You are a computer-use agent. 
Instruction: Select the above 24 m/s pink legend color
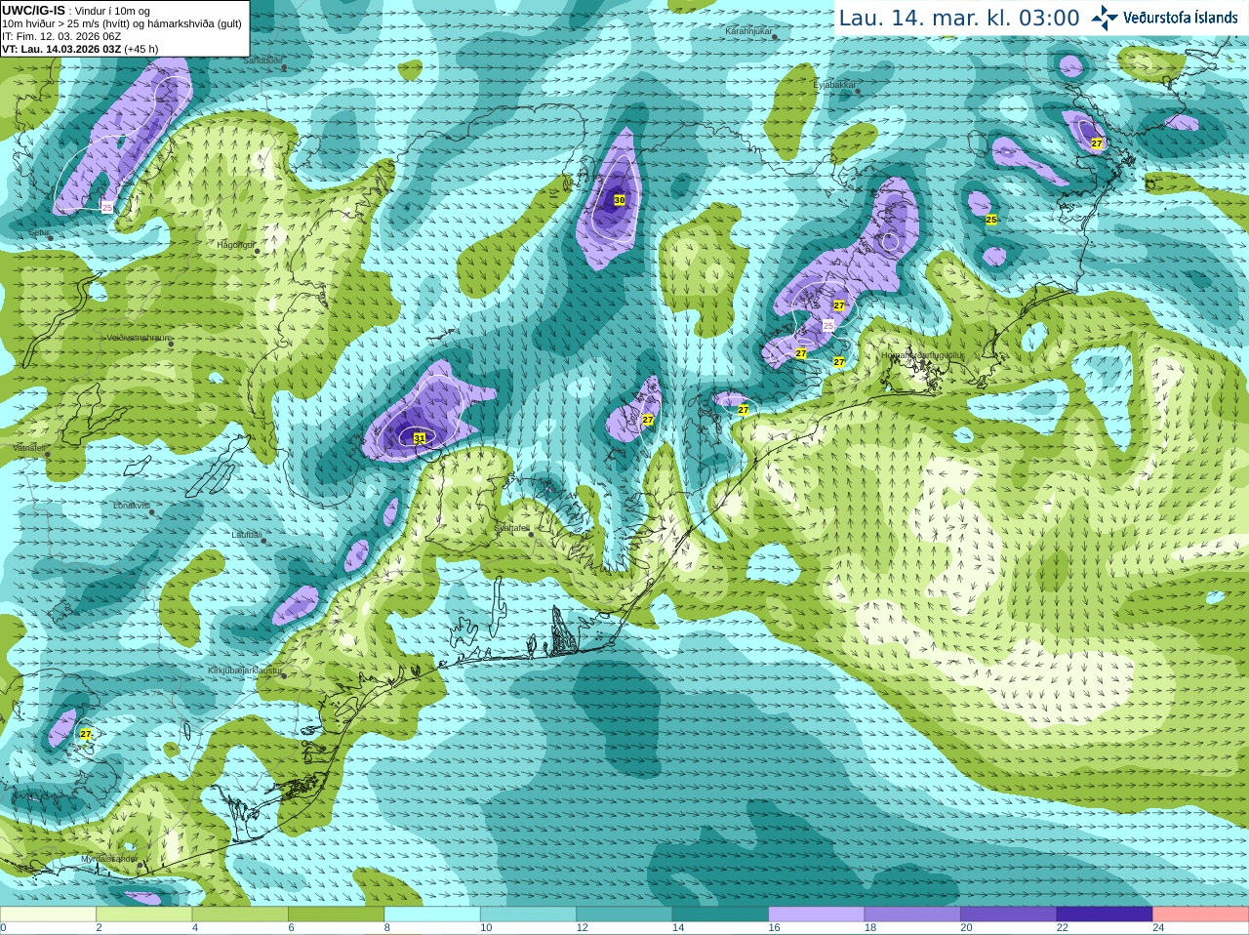[x=1201, y=914]
